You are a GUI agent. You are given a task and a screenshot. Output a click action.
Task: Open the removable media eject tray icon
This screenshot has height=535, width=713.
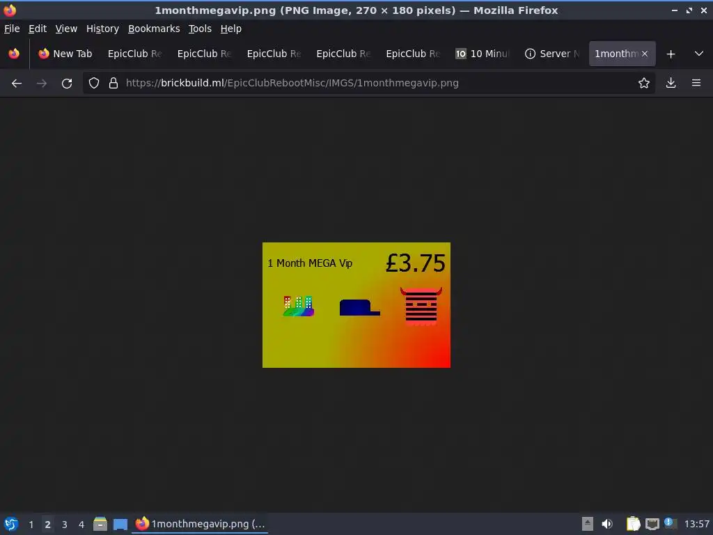click(x=588, y=524)
